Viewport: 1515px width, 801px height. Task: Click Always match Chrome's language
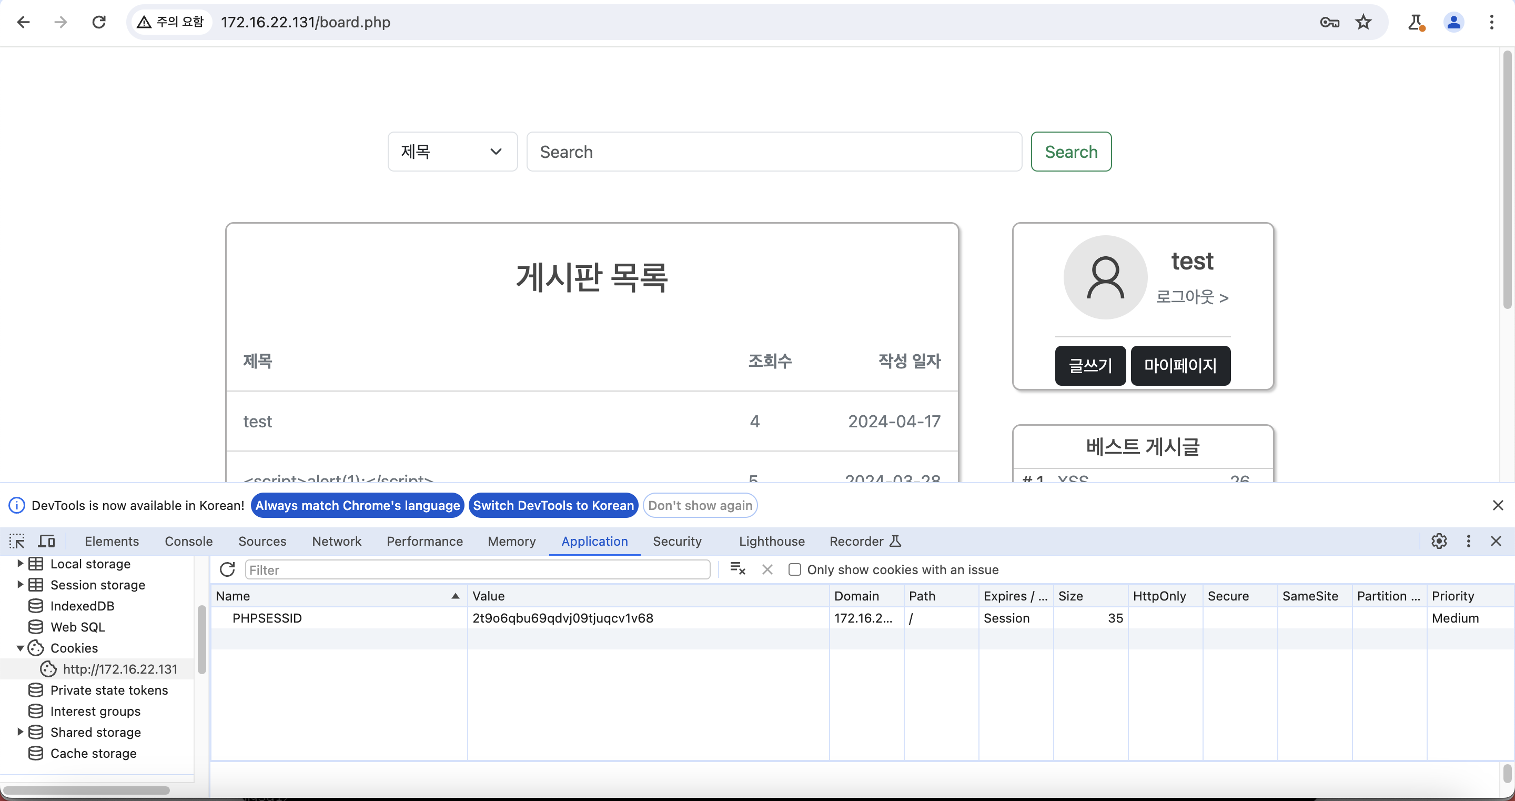[x=358, y=505]
